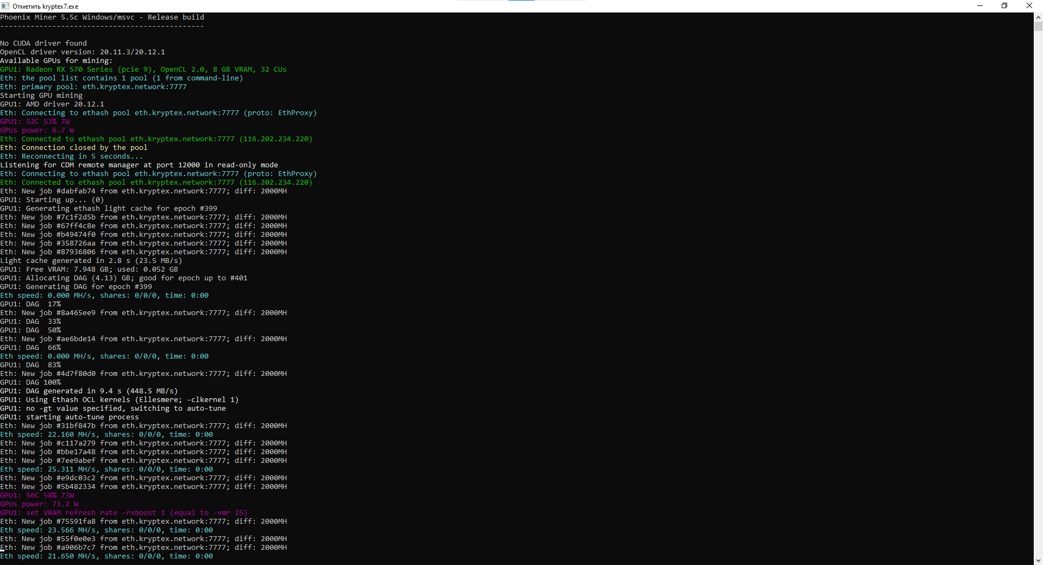Click the title text 'Отметить kryptex7.exe'

(x=46, y=7)
